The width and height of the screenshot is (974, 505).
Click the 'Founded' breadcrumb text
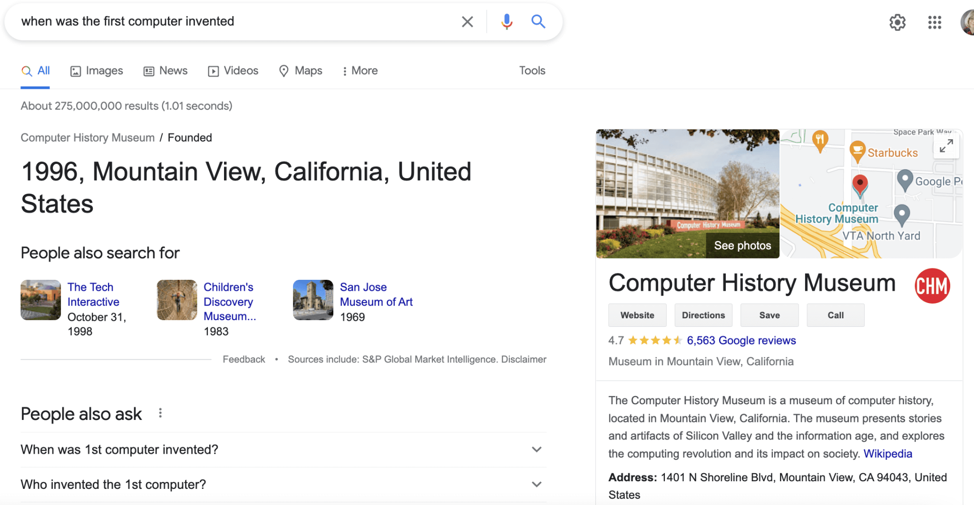click(190, 138)
